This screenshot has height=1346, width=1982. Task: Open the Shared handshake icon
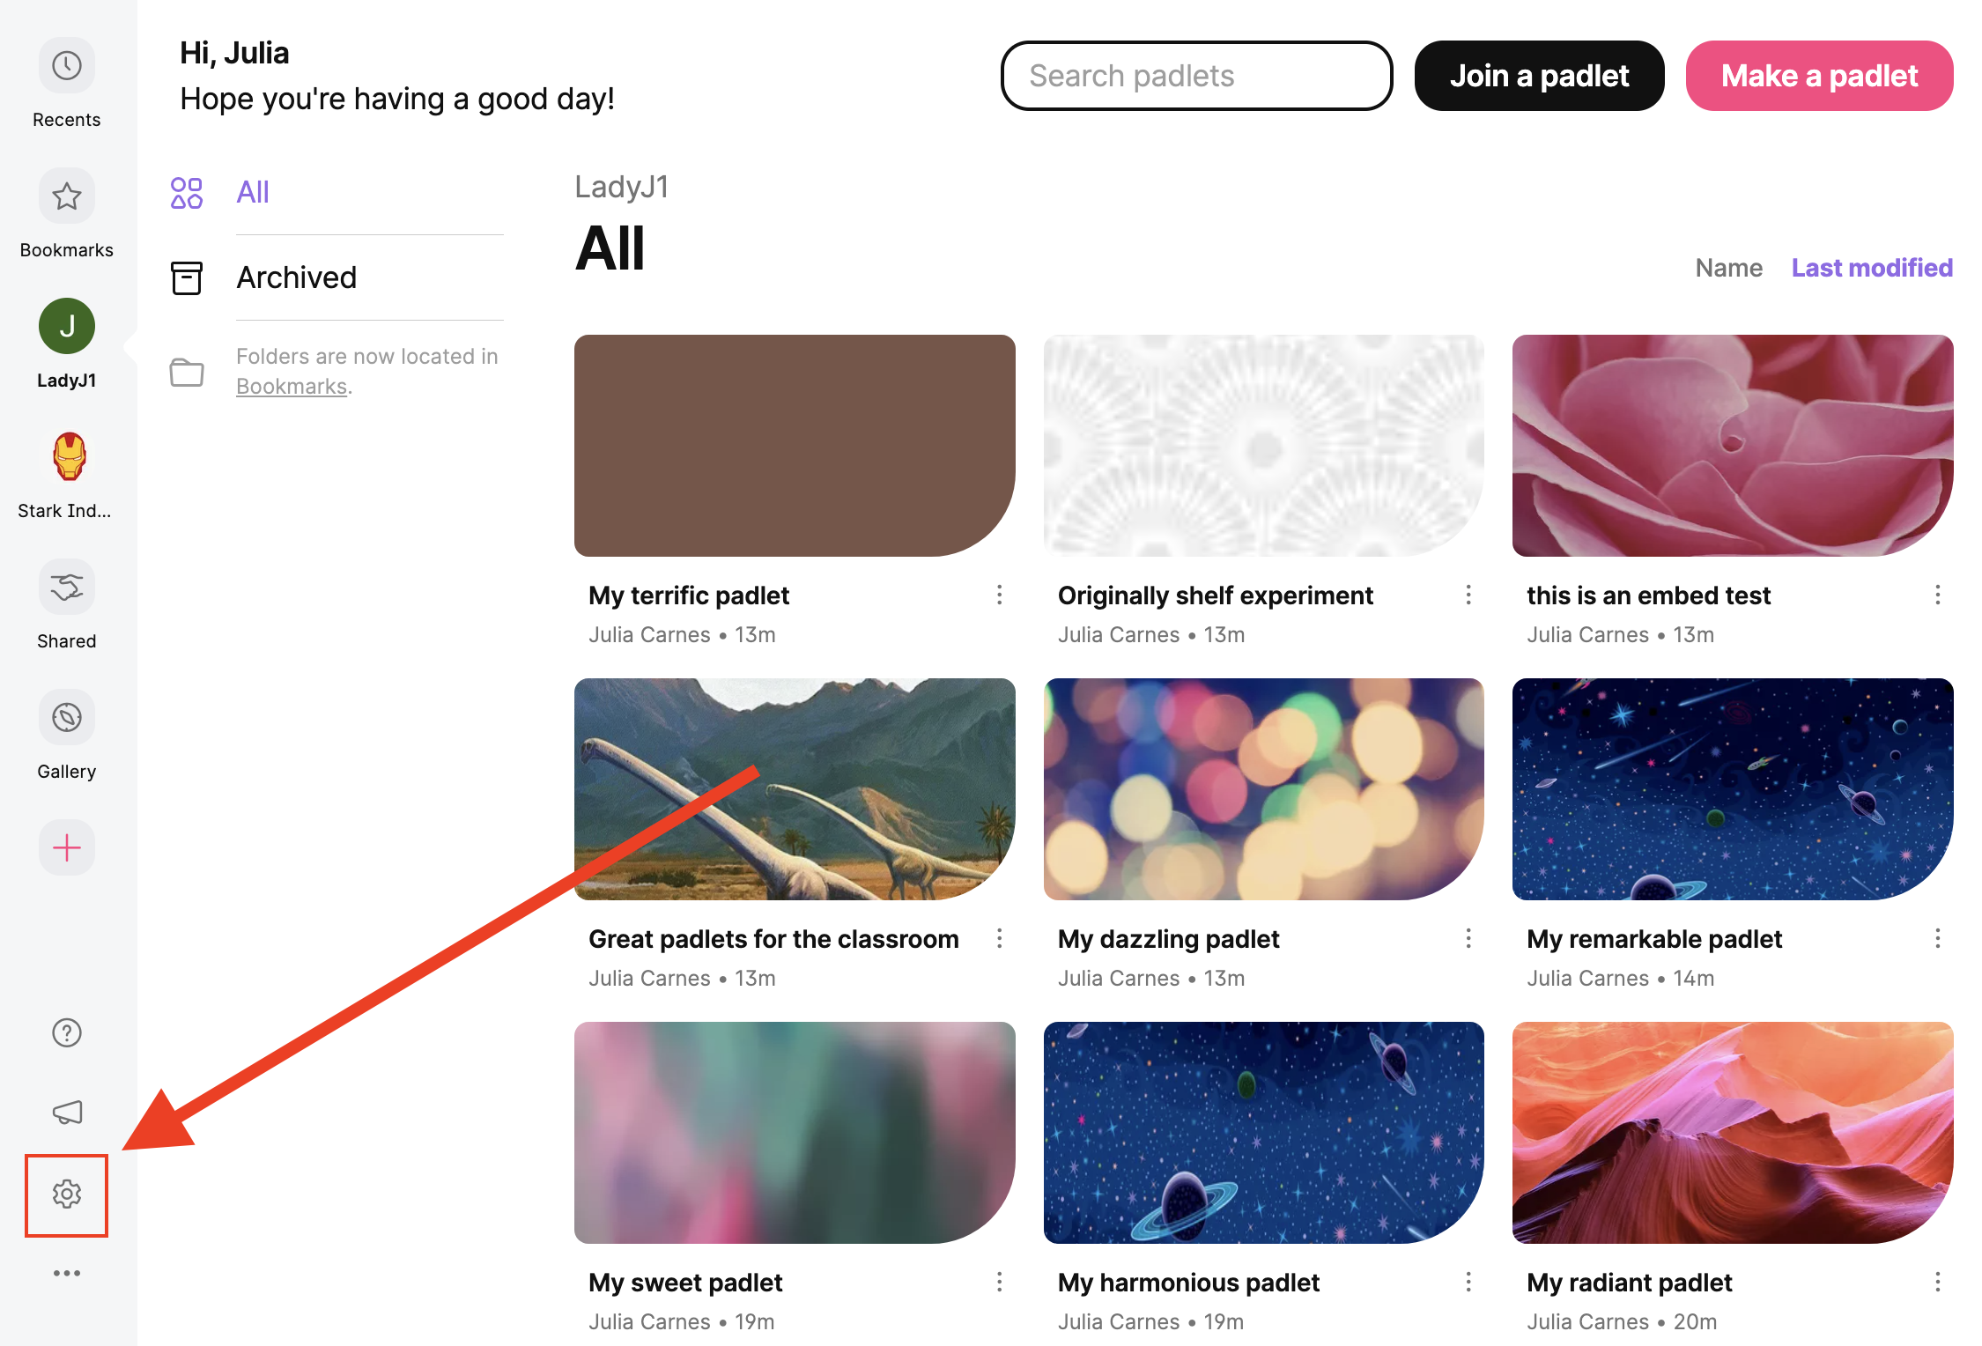point(67,588)
